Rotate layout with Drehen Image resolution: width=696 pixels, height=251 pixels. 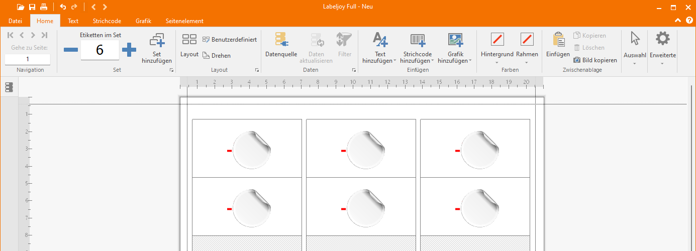(217, 56)
